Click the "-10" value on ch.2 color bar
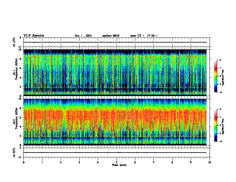Image resolution: width=236 pixels, height=182 pixels. click(x=221, y=142)
